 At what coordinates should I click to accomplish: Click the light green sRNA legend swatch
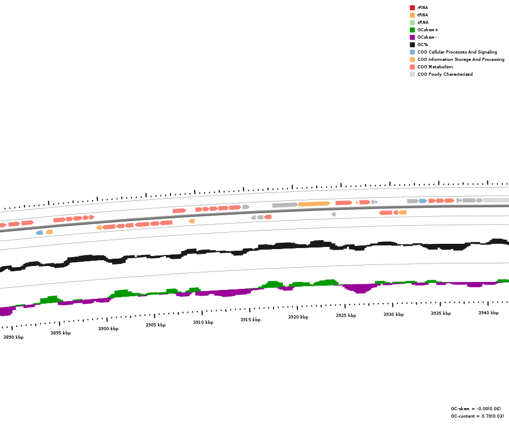coord(413,22)
